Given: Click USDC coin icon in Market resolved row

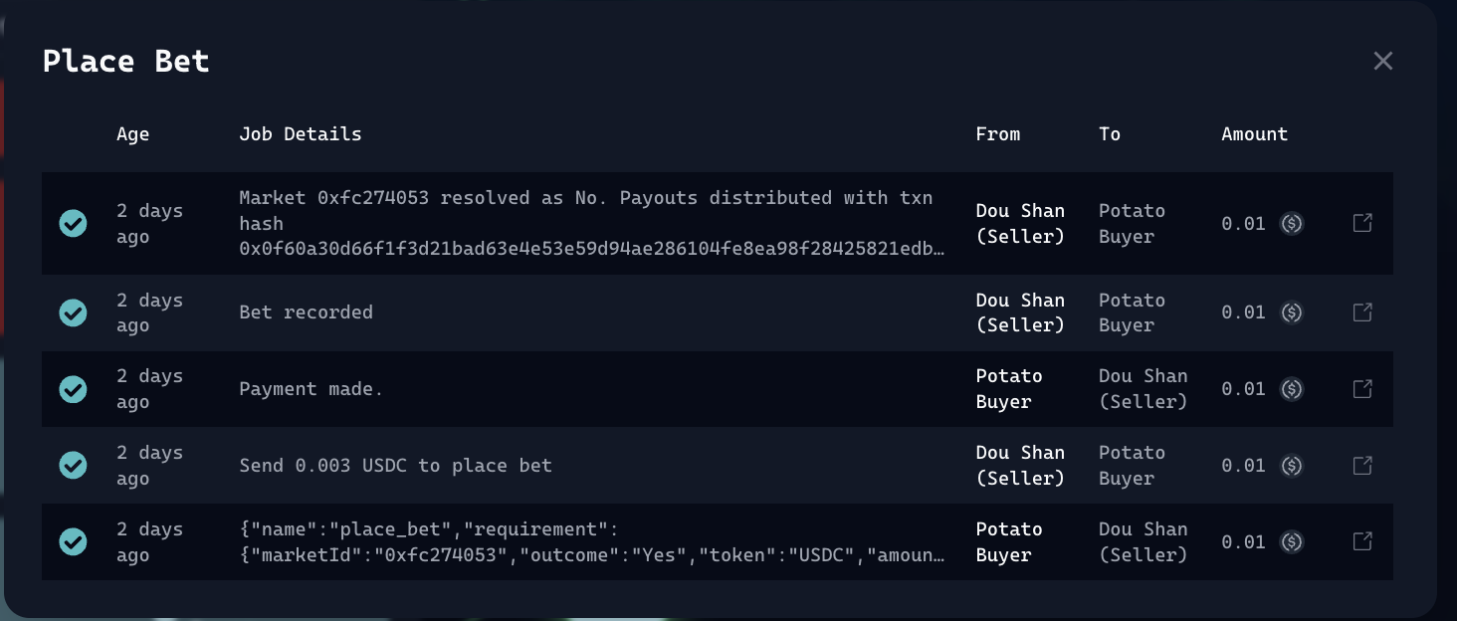Looking at the screenshot, I should tap(1292, 224).
